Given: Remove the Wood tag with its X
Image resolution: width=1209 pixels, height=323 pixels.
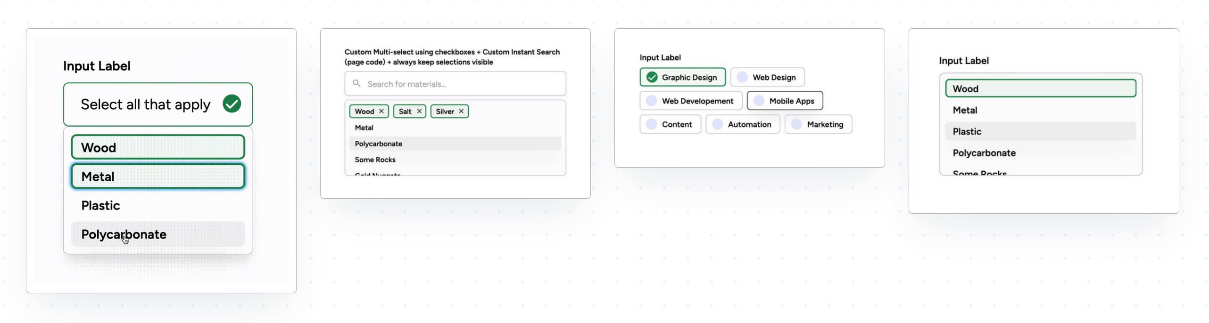Looking at the screenshot, I should (381, 111).
